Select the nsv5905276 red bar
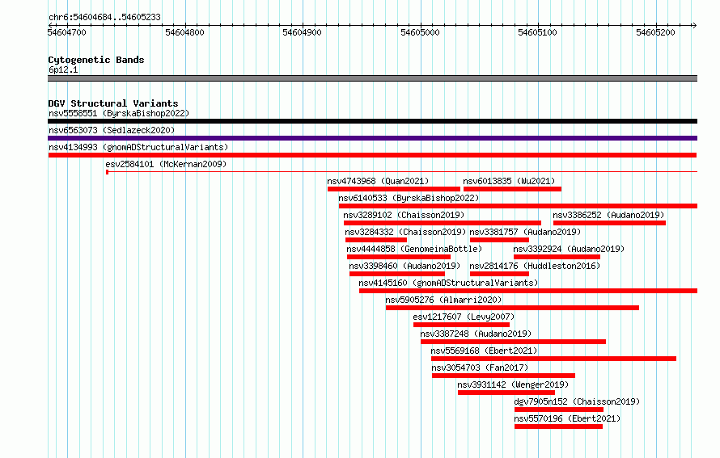 pos(512,308)
